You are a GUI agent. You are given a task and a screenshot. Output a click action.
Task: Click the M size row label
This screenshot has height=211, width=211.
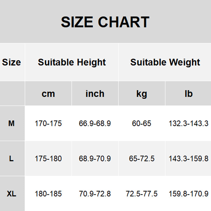click(x=11, y=123)
